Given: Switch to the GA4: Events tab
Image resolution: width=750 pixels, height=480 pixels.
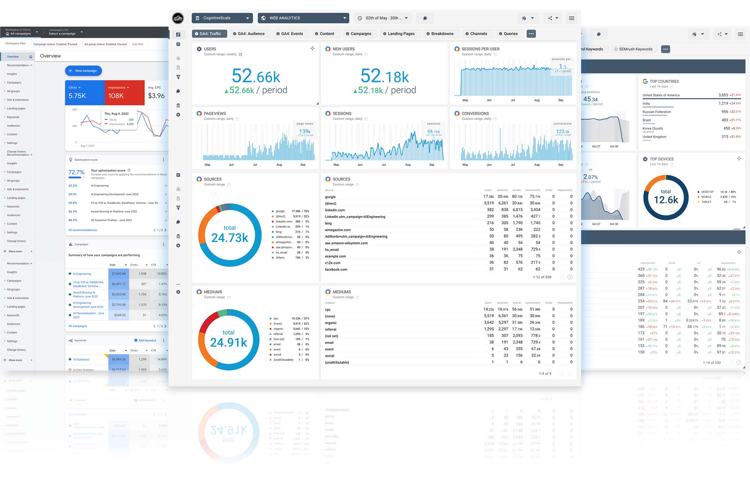Looking at the screenshot, I should [289, 34].
